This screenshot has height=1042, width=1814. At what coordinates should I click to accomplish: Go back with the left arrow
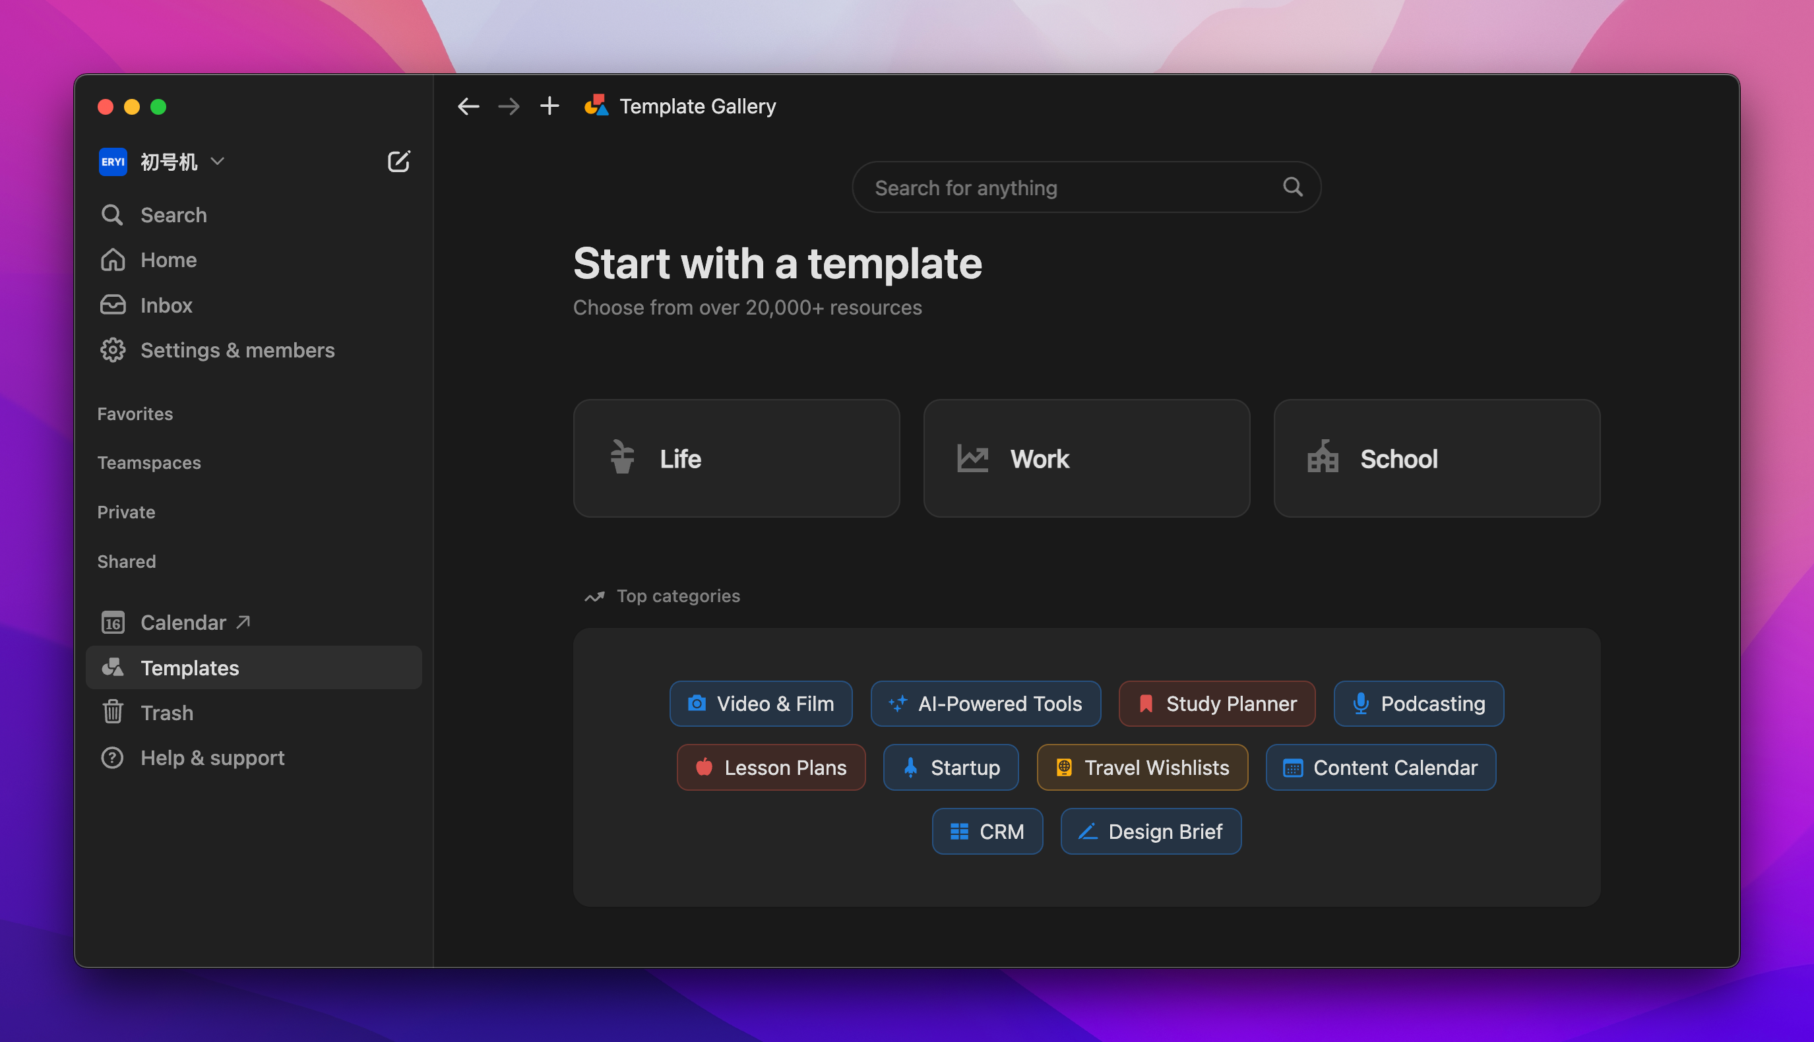click(468, 107)
